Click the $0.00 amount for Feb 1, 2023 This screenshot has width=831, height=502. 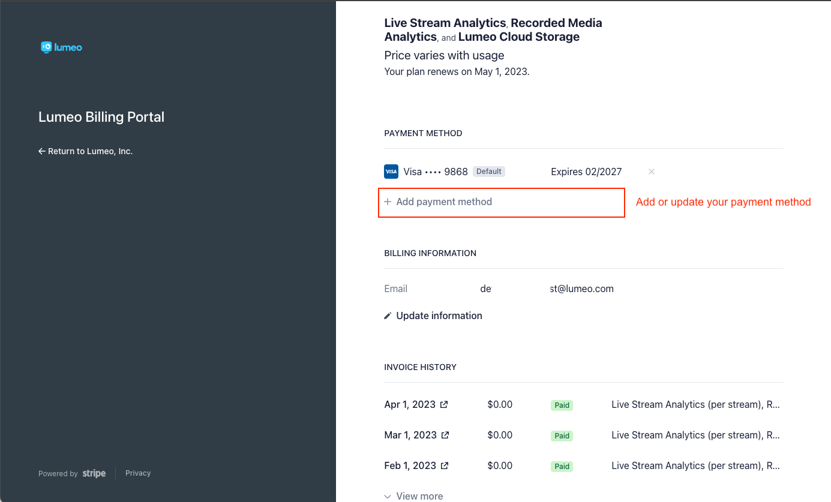(x=500, y=465)
